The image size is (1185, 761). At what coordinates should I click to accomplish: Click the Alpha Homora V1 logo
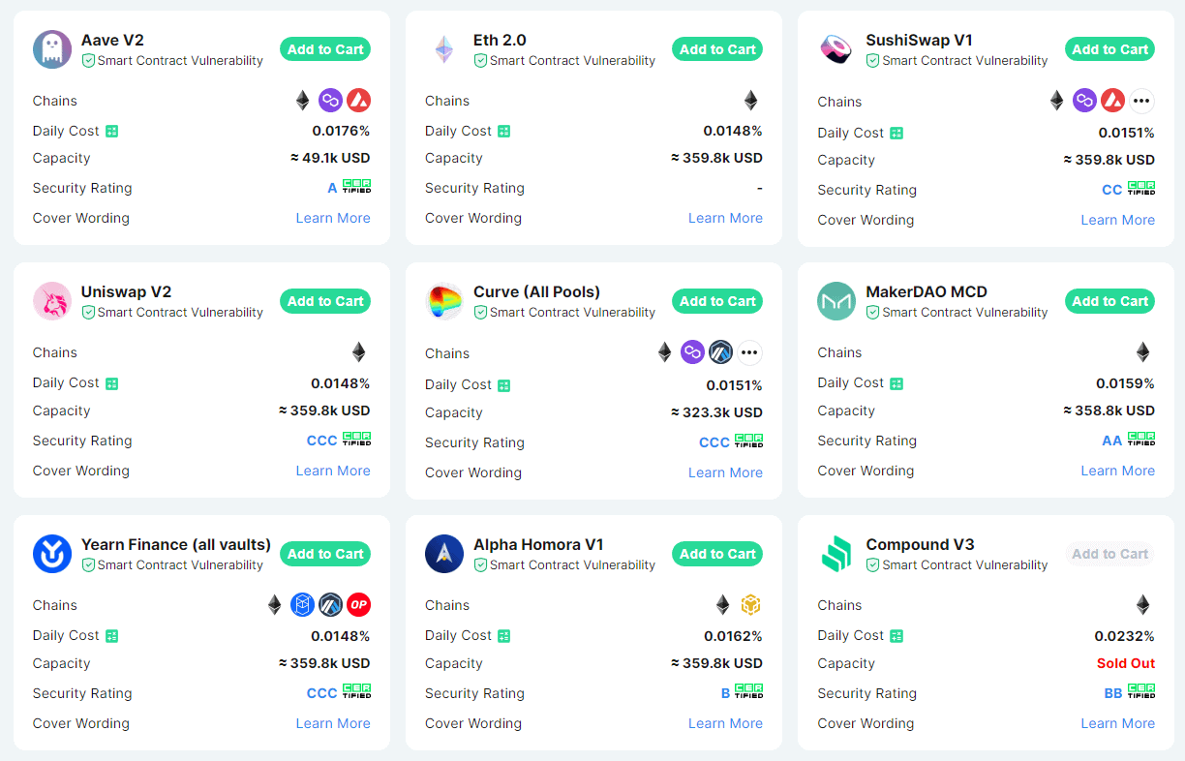click(x=444, y=554)
